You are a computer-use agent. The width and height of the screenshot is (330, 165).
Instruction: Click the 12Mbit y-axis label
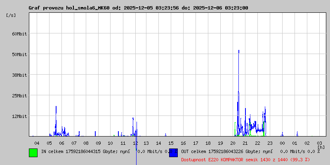coord(19,116)
